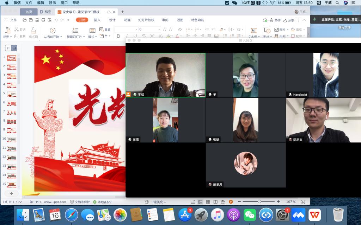Click the 分享 share button

click(289, 20)
